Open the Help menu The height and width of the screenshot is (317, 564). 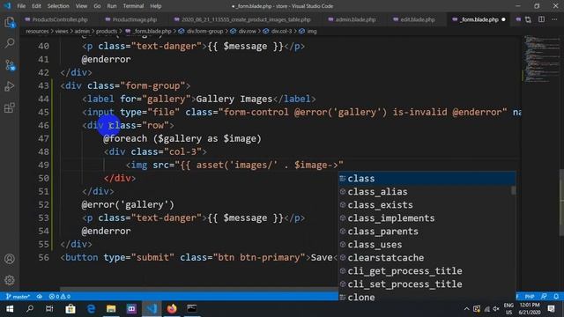(156, 6)
